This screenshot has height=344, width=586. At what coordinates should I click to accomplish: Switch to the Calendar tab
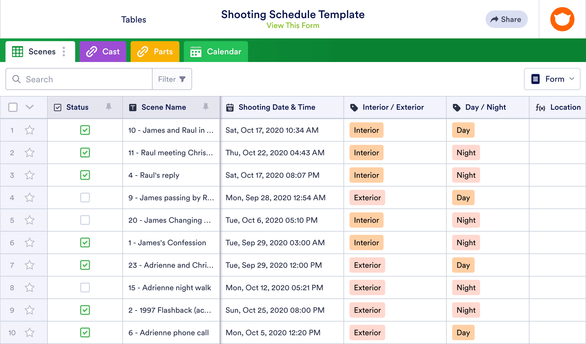pyautogui.click(x=216, y=52)
